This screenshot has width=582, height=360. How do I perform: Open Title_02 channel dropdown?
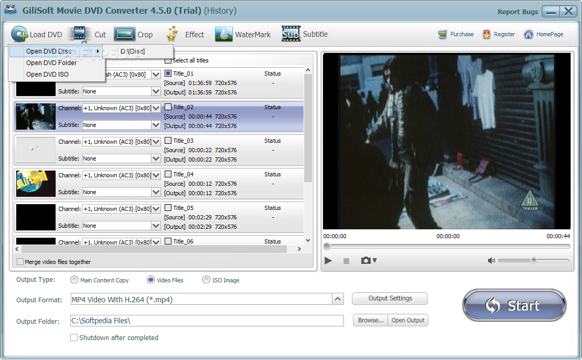pyautogui.click(x=156, y=108)
